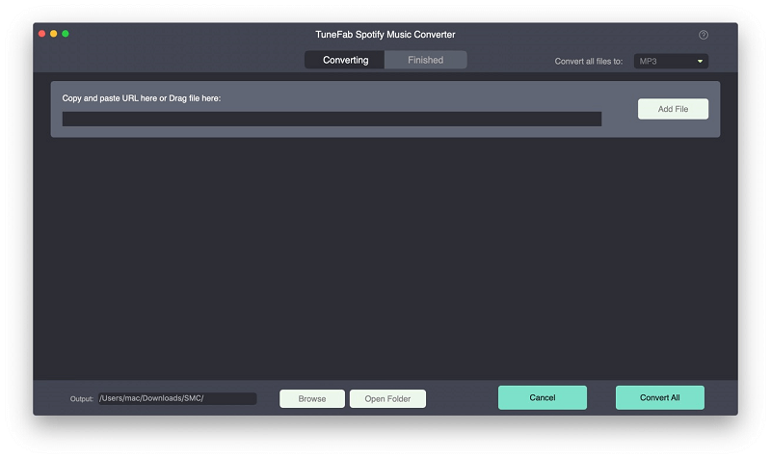The height and width of the screenshot is (459, 771).
Task: Switch to the Converting tab
Action: [x=345, y=60]
